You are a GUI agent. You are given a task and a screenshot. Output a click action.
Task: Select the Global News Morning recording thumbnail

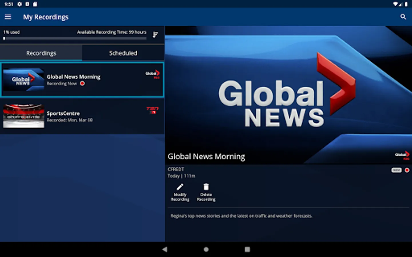click(x=24, y=80)
